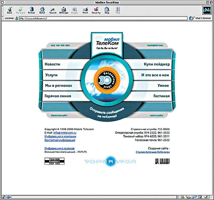
Task: Open the Security toolbar icon
Action: tap(96, 10)
